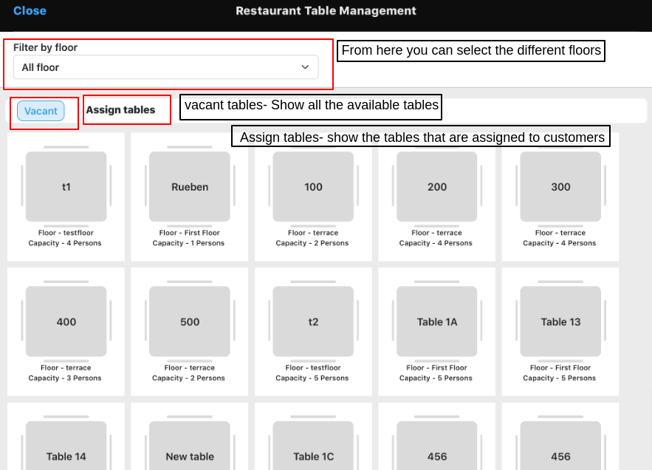Screen dimensions: 652x470
Task: Click the Restaurant Table Management title
Action: [326, 11]
